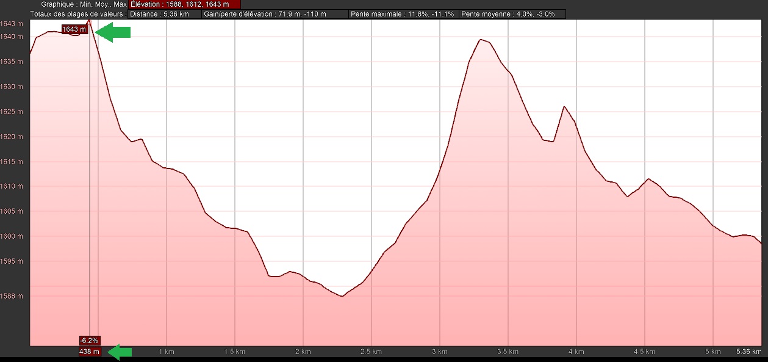Click the 2.5 km label on distance axis
Image resolution: width=768 pixels, height=362 pixels.
(x=370, y=352)
